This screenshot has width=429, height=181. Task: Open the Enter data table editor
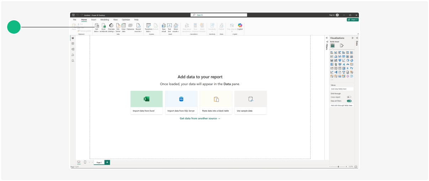123,28
